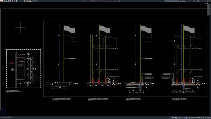
Task: Click the FLAG POLE SIDE ELEVATION title
Action: point(62,99)
